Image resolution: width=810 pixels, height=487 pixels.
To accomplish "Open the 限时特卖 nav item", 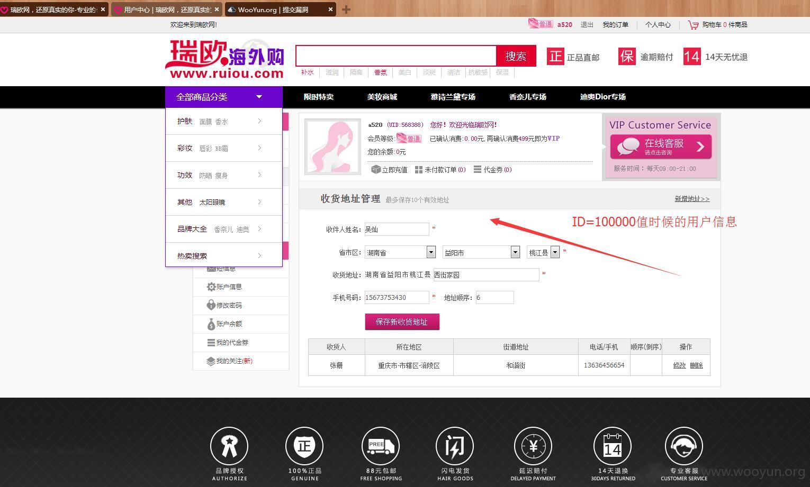I will [x=319, y=97].
